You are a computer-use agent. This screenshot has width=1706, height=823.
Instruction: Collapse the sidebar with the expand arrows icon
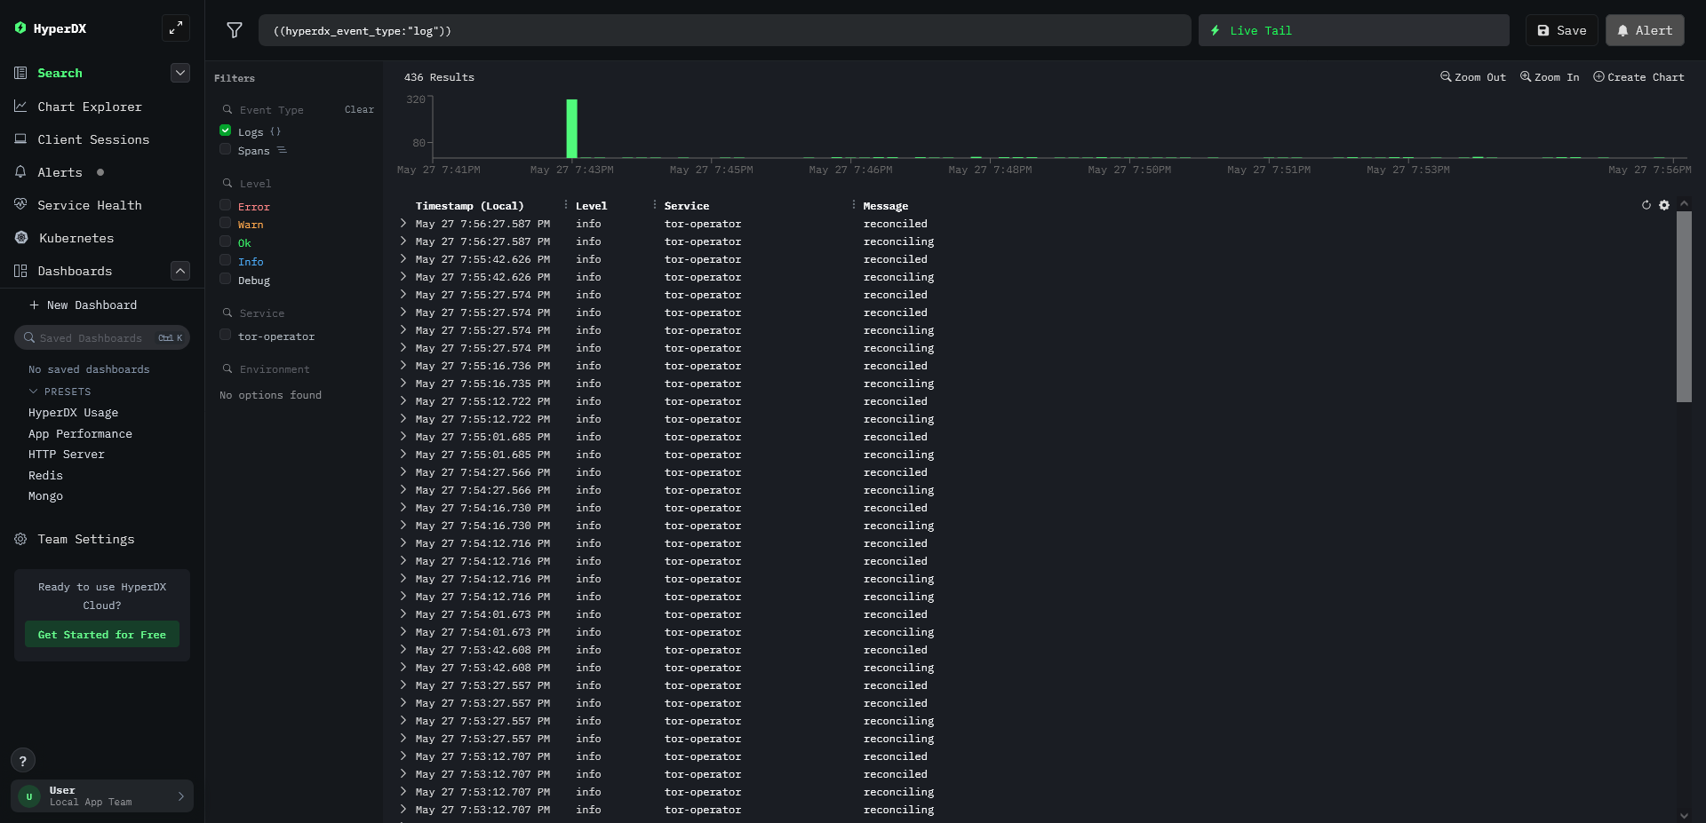coord(176,28)
